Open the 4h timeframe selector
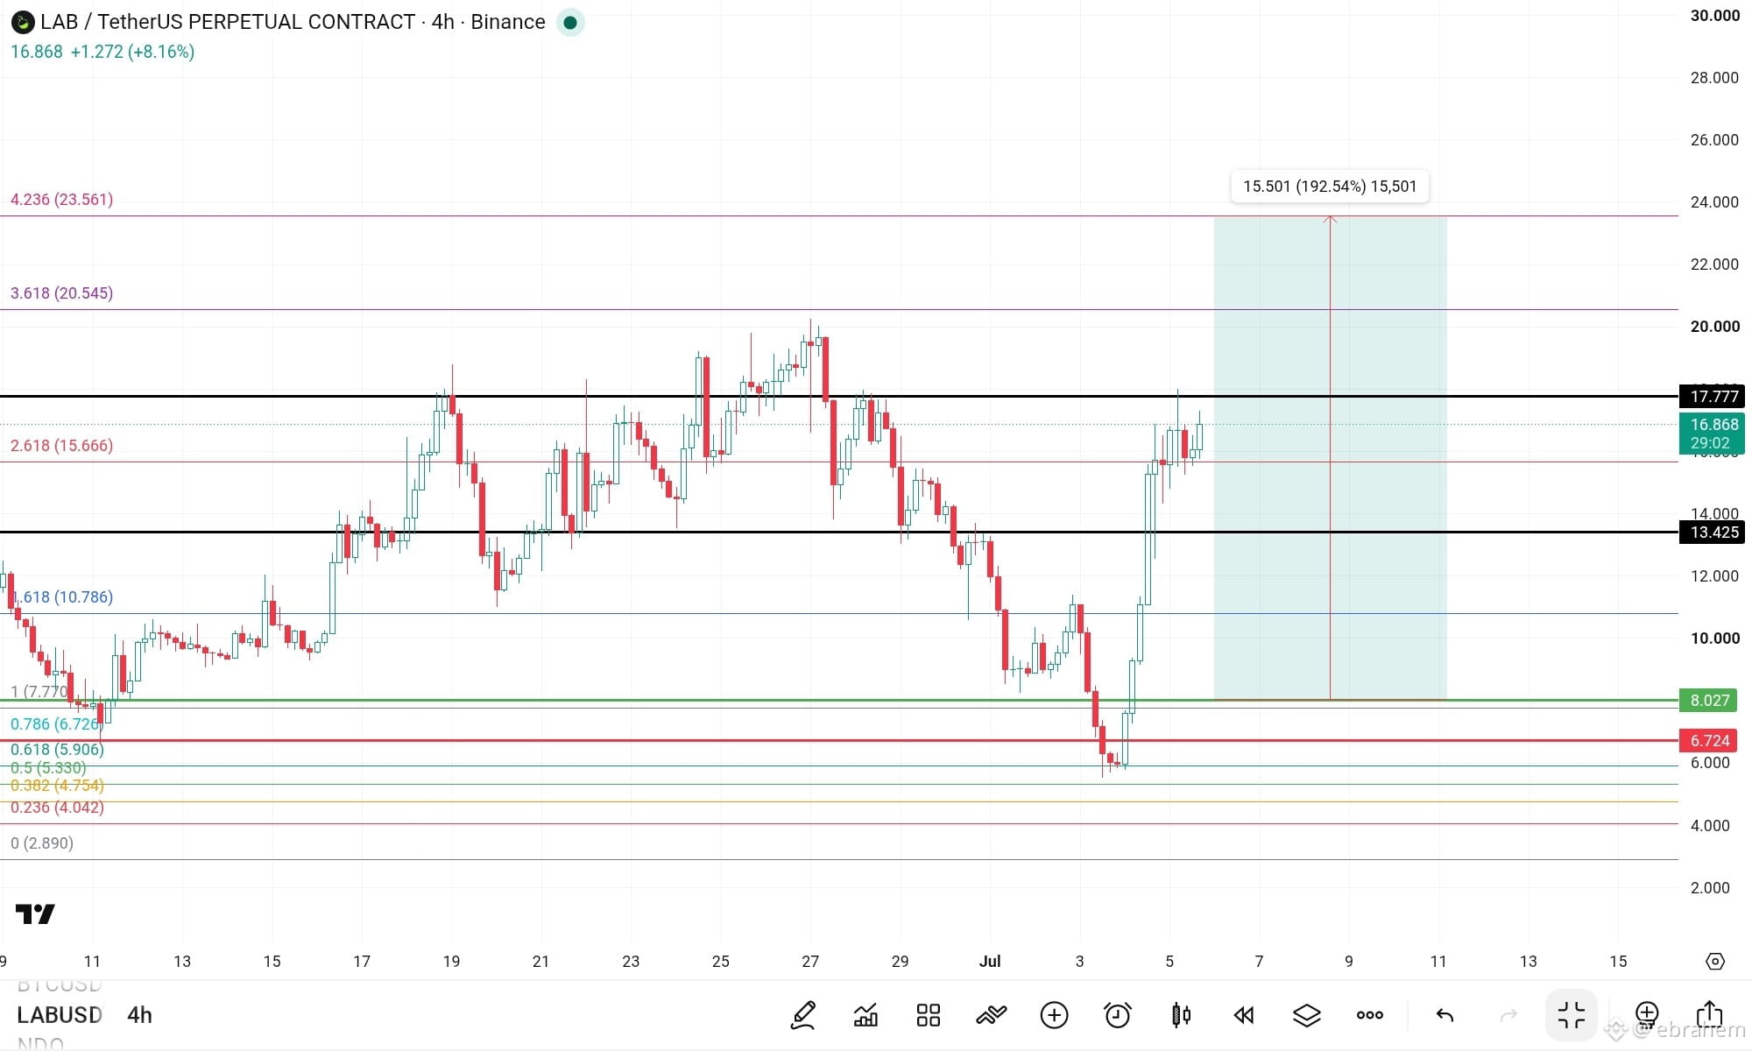 click(139, 1015)
